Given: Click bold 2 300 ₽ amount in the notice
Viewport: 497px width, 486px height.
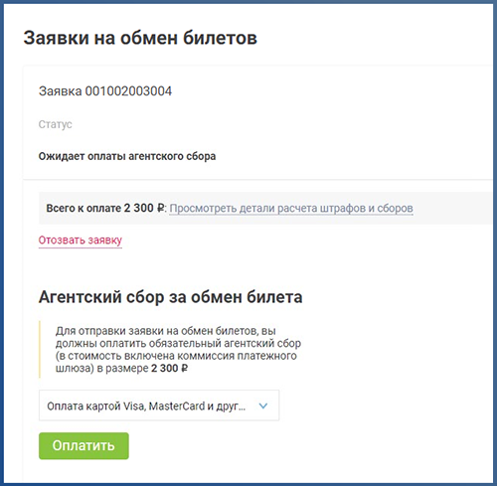Looking at the screenshot, I should 169,368.
